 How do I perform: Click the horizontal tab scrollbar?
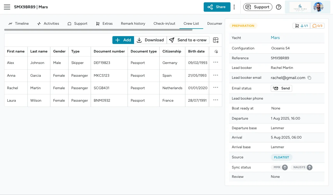tap(98, 30)
